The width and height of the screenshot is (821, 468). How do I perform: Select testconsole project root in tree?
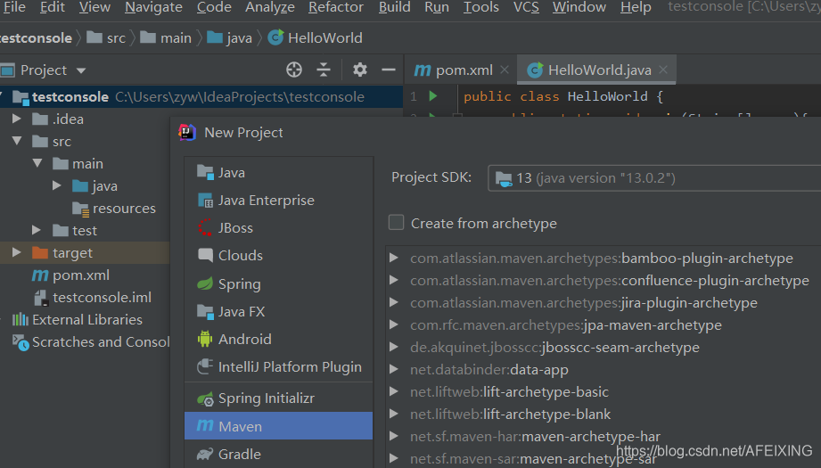201,96
